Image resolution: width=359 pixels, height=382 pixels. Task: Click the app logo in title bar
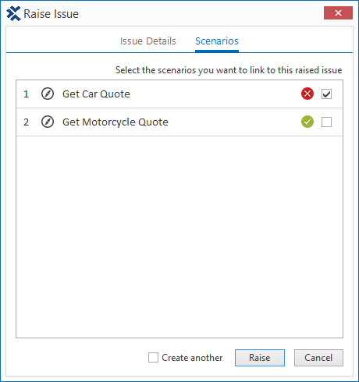click(13, 13)
